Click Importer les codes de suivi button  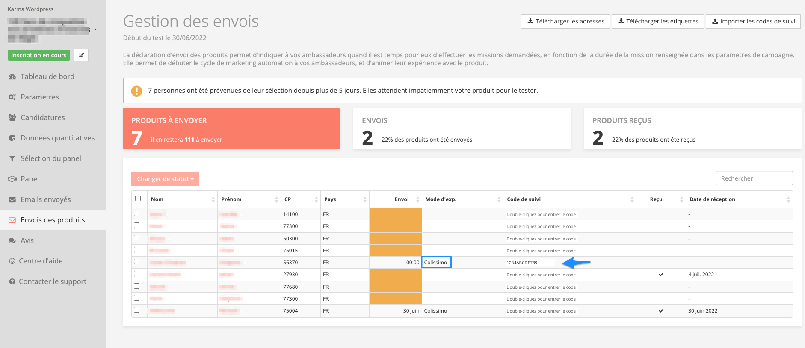pos(753,21)
